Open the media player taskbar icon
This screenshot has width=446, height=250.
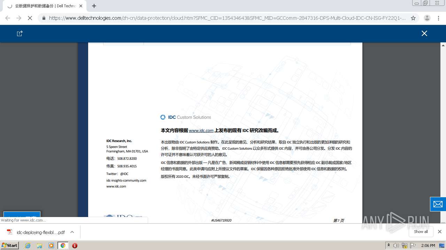click(51, 245)
